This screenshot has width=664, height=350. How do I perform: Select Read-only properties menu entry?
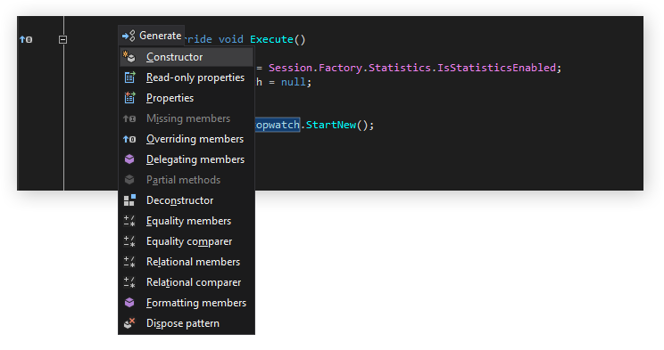click(187, 77)
